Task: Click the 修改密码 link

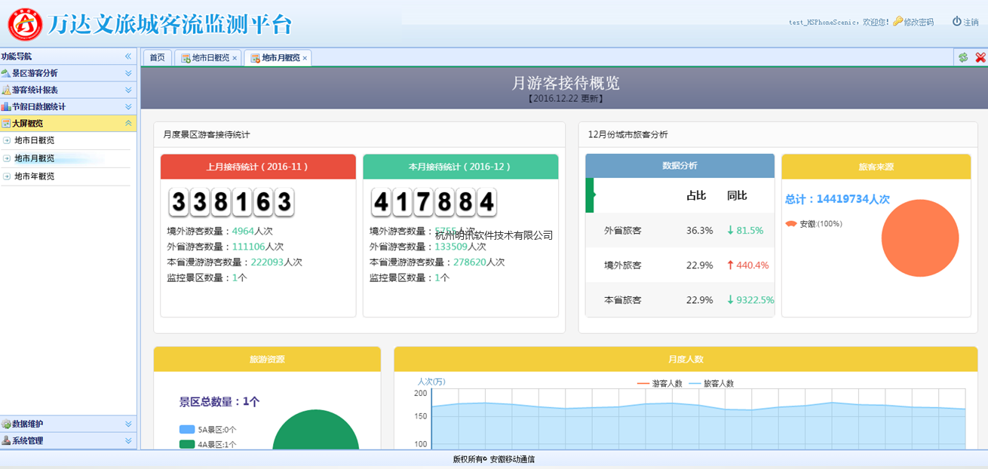Action: tap(919, 23)
